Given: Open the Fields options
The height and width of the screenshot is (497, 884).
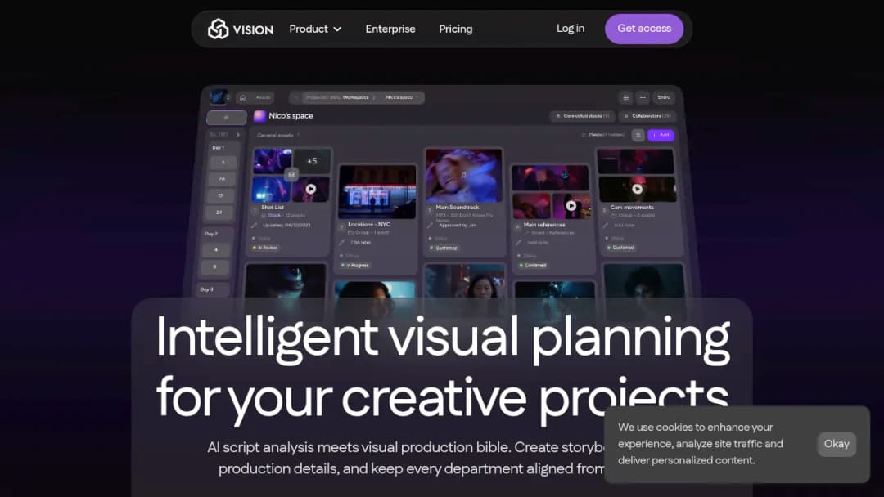Looking at the screenshot, I should (603, 135).
